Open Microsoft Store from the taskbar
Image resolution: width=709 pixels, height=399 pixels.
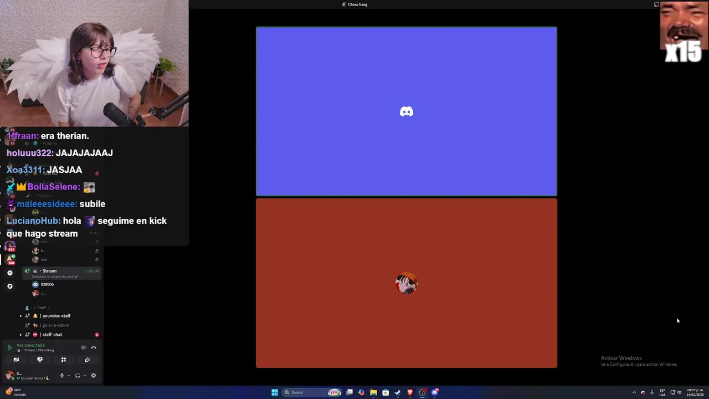386,392
